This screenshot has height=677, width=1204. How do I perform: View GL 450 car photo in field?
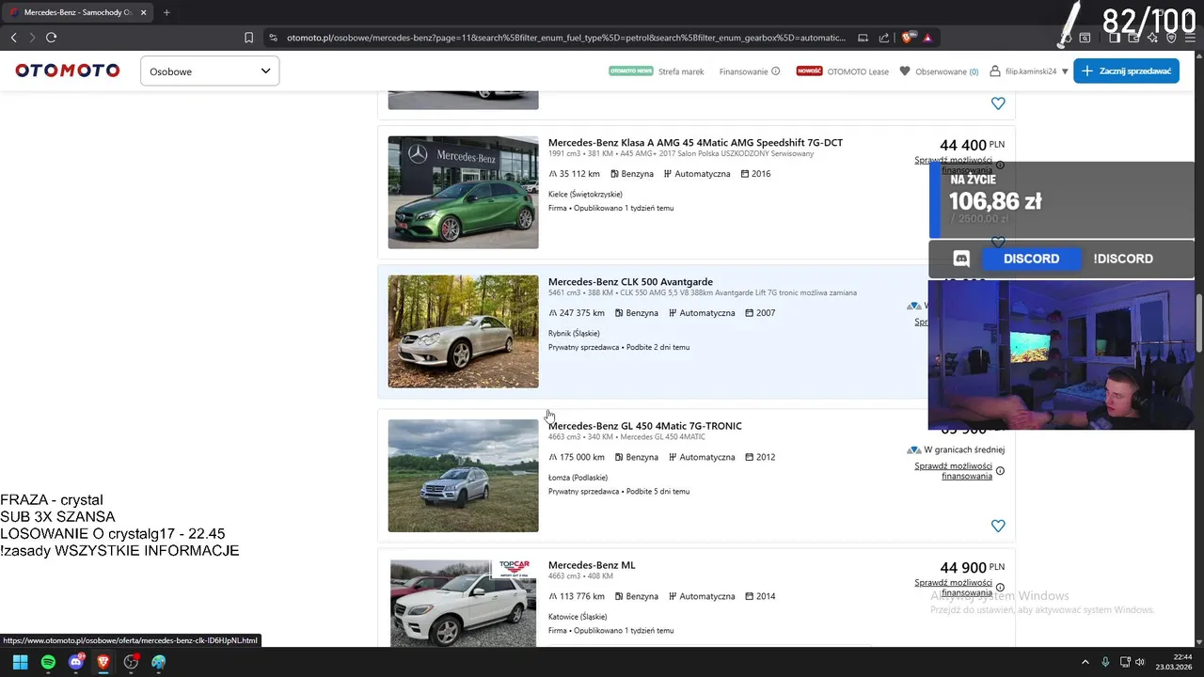click(x=463, y=476)
